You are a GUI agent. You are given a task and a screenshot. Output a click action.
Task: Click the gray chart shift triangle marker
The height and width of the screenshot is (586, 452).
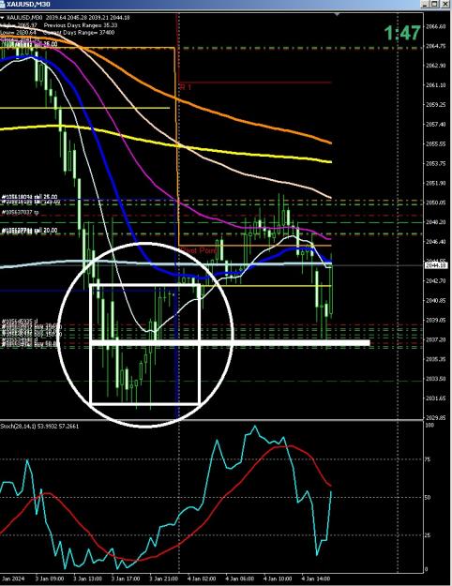click(338, 15)
